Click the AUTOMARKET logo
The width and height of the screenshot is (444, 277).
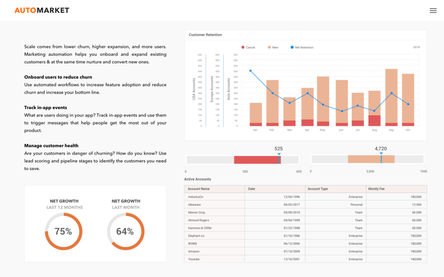[x=42, y=10]
